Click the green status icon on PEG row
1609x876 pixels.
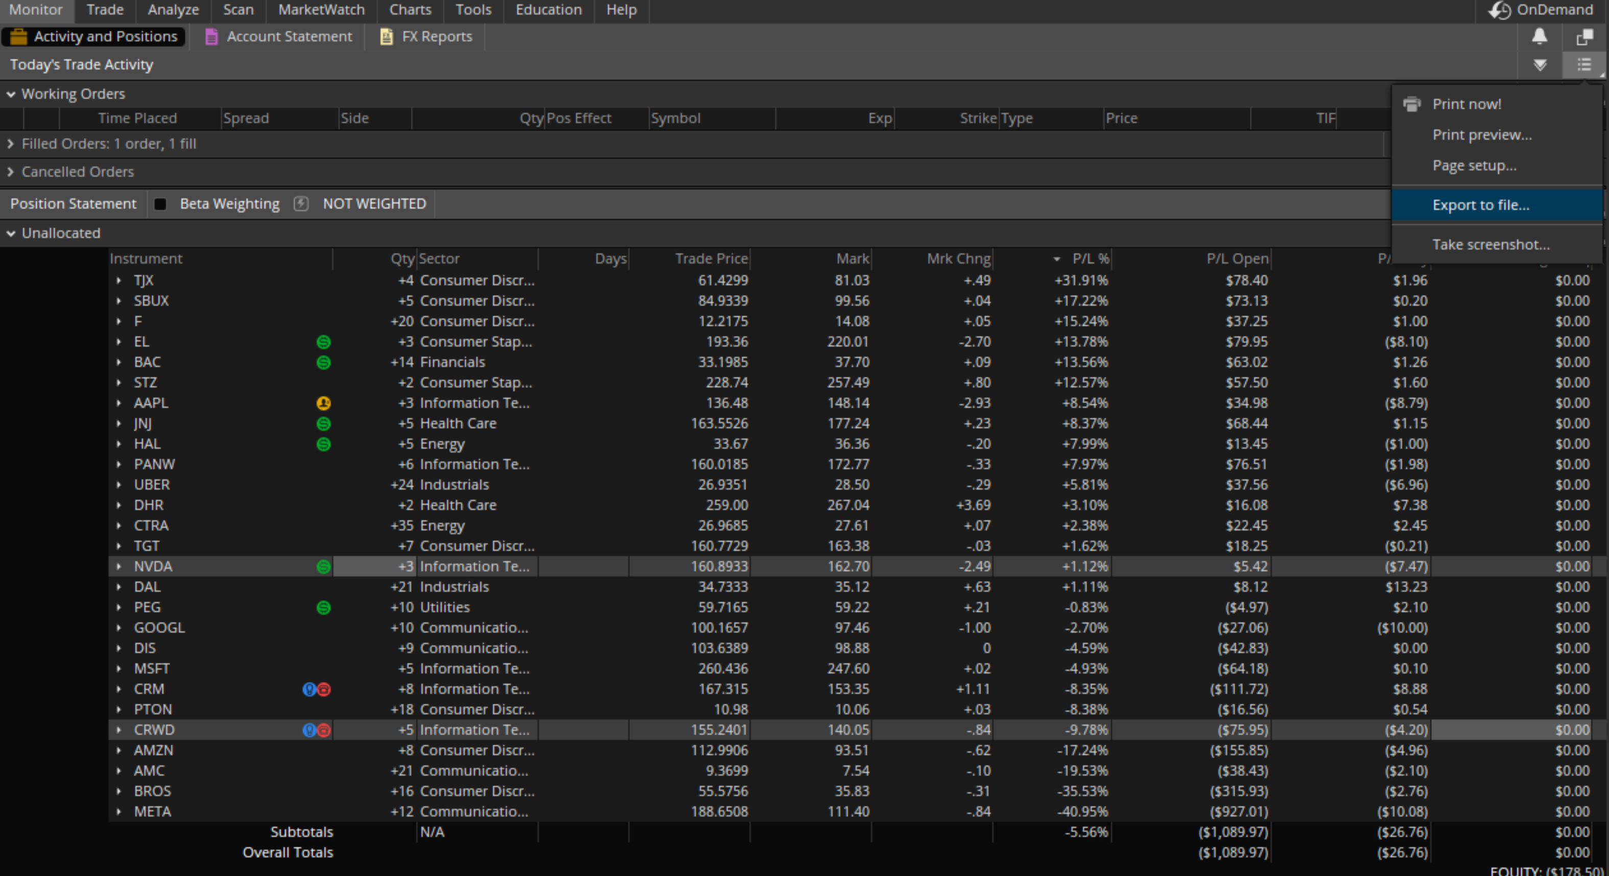point(323,607)
